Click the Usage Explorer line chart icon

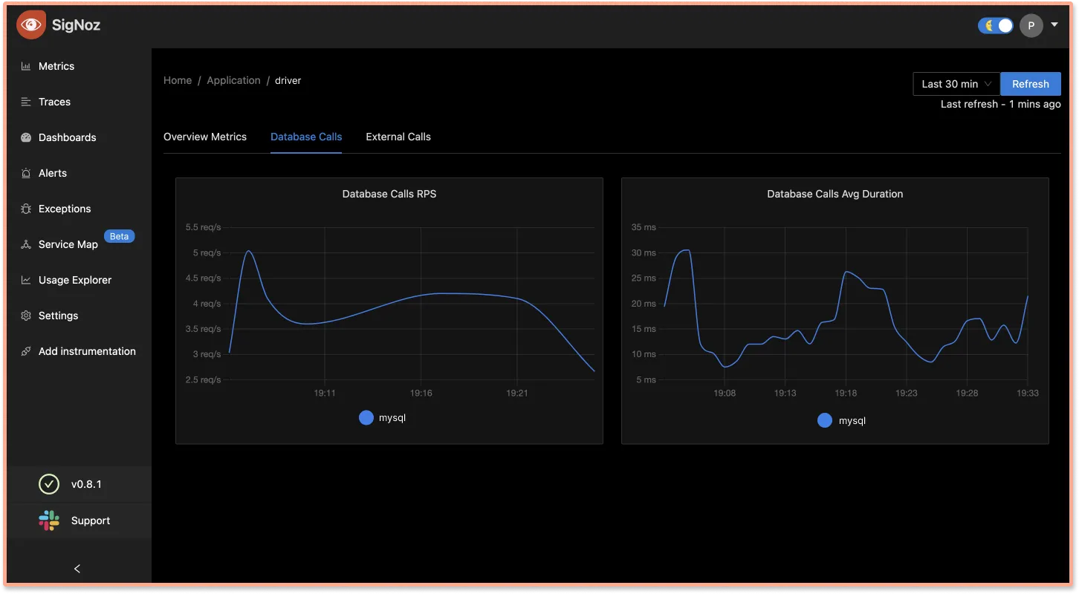coord(26,280)
